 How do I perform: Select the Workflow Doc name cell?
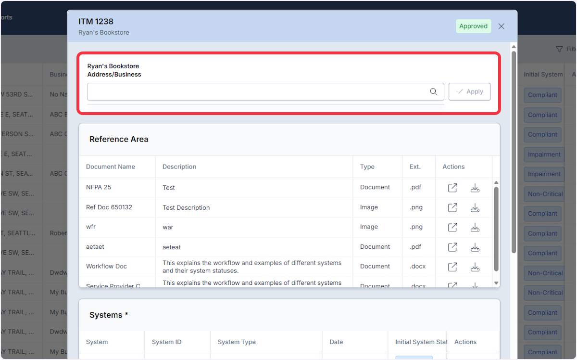pyautogui.click(x=107, y=266)
